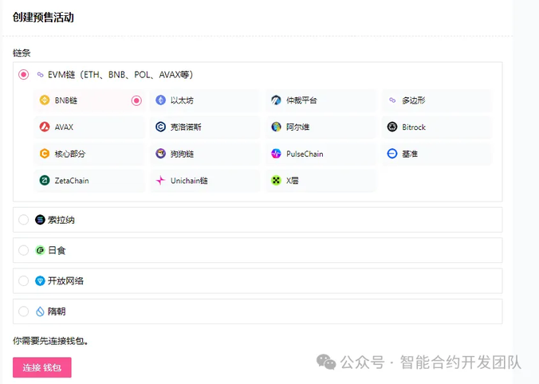Click the 索拉纳 Solana logo icon

pos(40,220)
